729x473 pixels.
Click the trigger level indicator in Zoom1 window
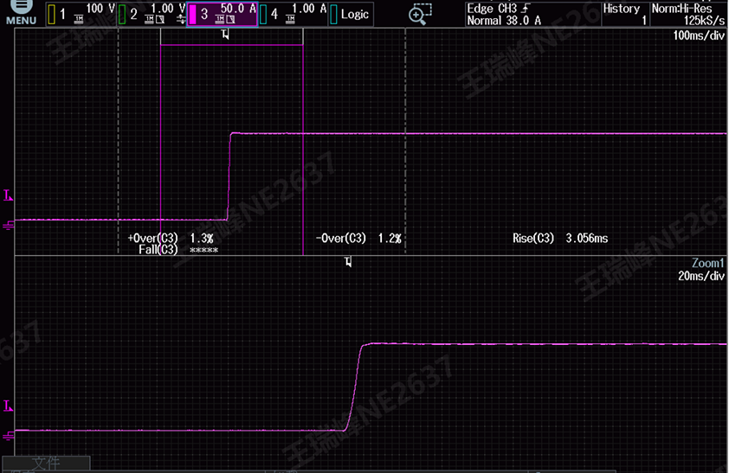pos(9,406)
